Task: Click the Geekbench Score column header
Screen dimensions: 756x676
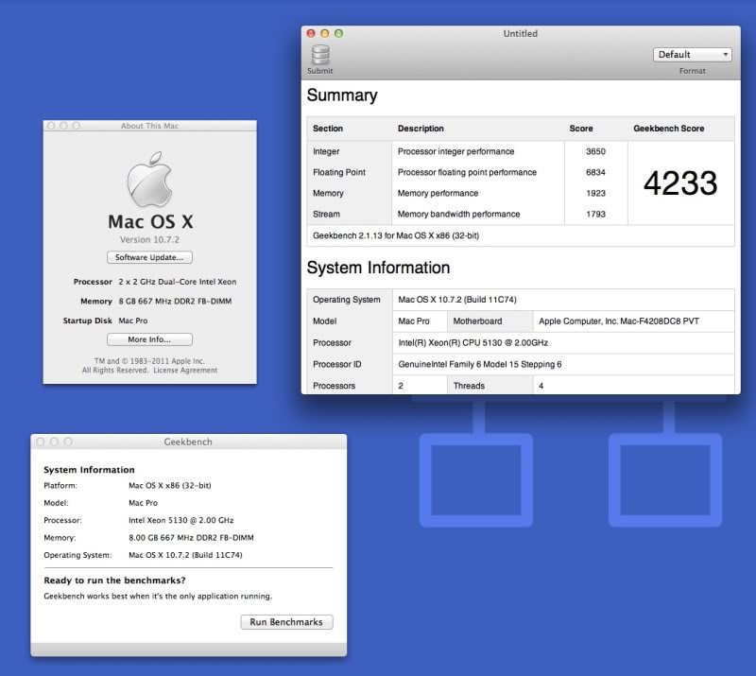Action: click(x=669, y=129)
